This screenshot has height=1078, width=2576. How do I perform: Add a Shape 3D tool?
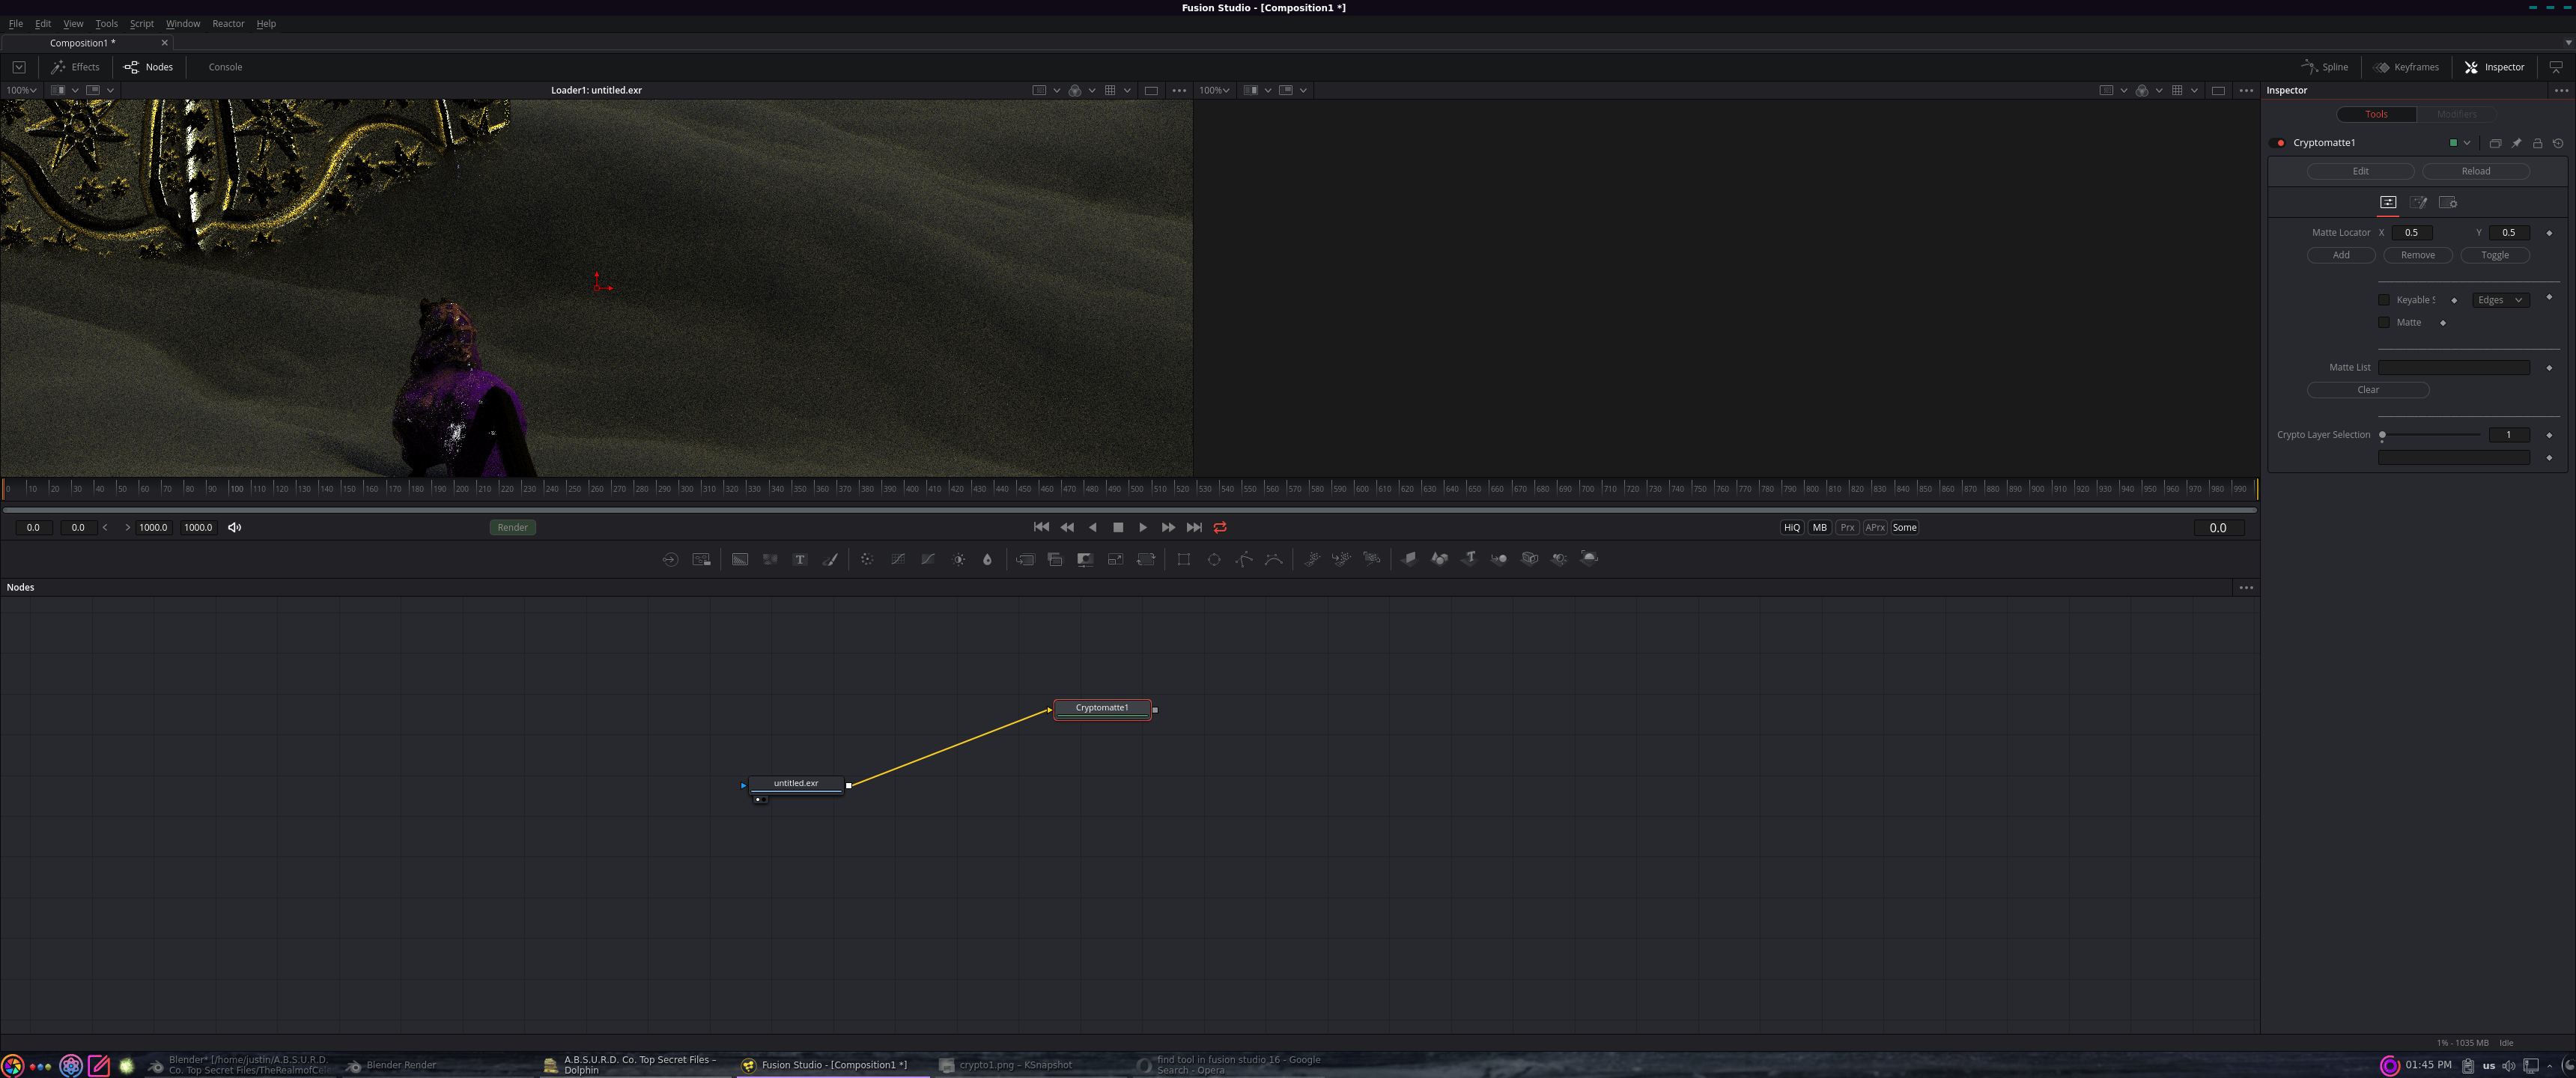[1439, 559]
